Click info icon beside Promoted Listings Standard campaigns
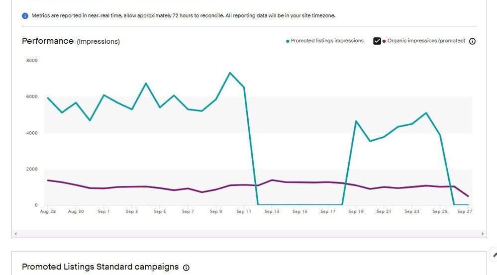Viewport: 497px width, 275px height. click(186, 268)
